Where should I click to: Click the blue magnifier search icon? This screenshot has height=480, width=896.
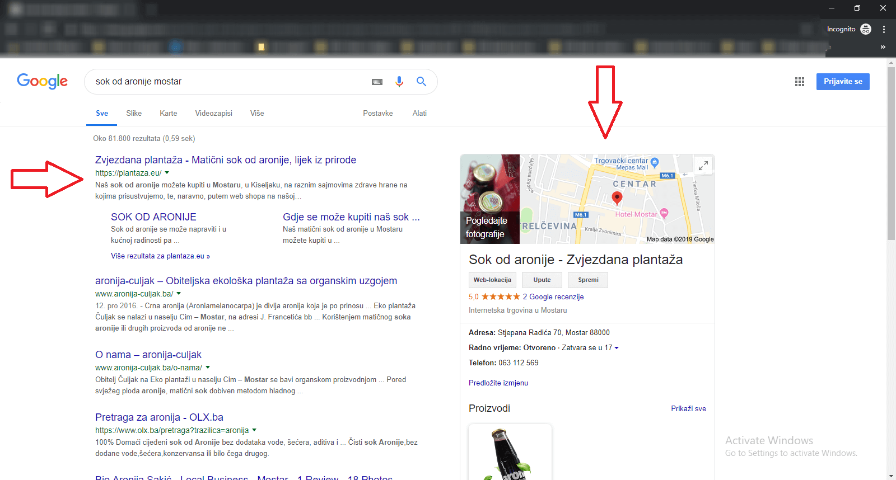[x=422, y=82]
